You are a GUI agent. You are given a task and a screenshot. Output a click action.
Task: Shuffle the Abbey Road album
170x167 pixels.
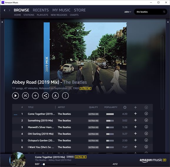[25, 96]
